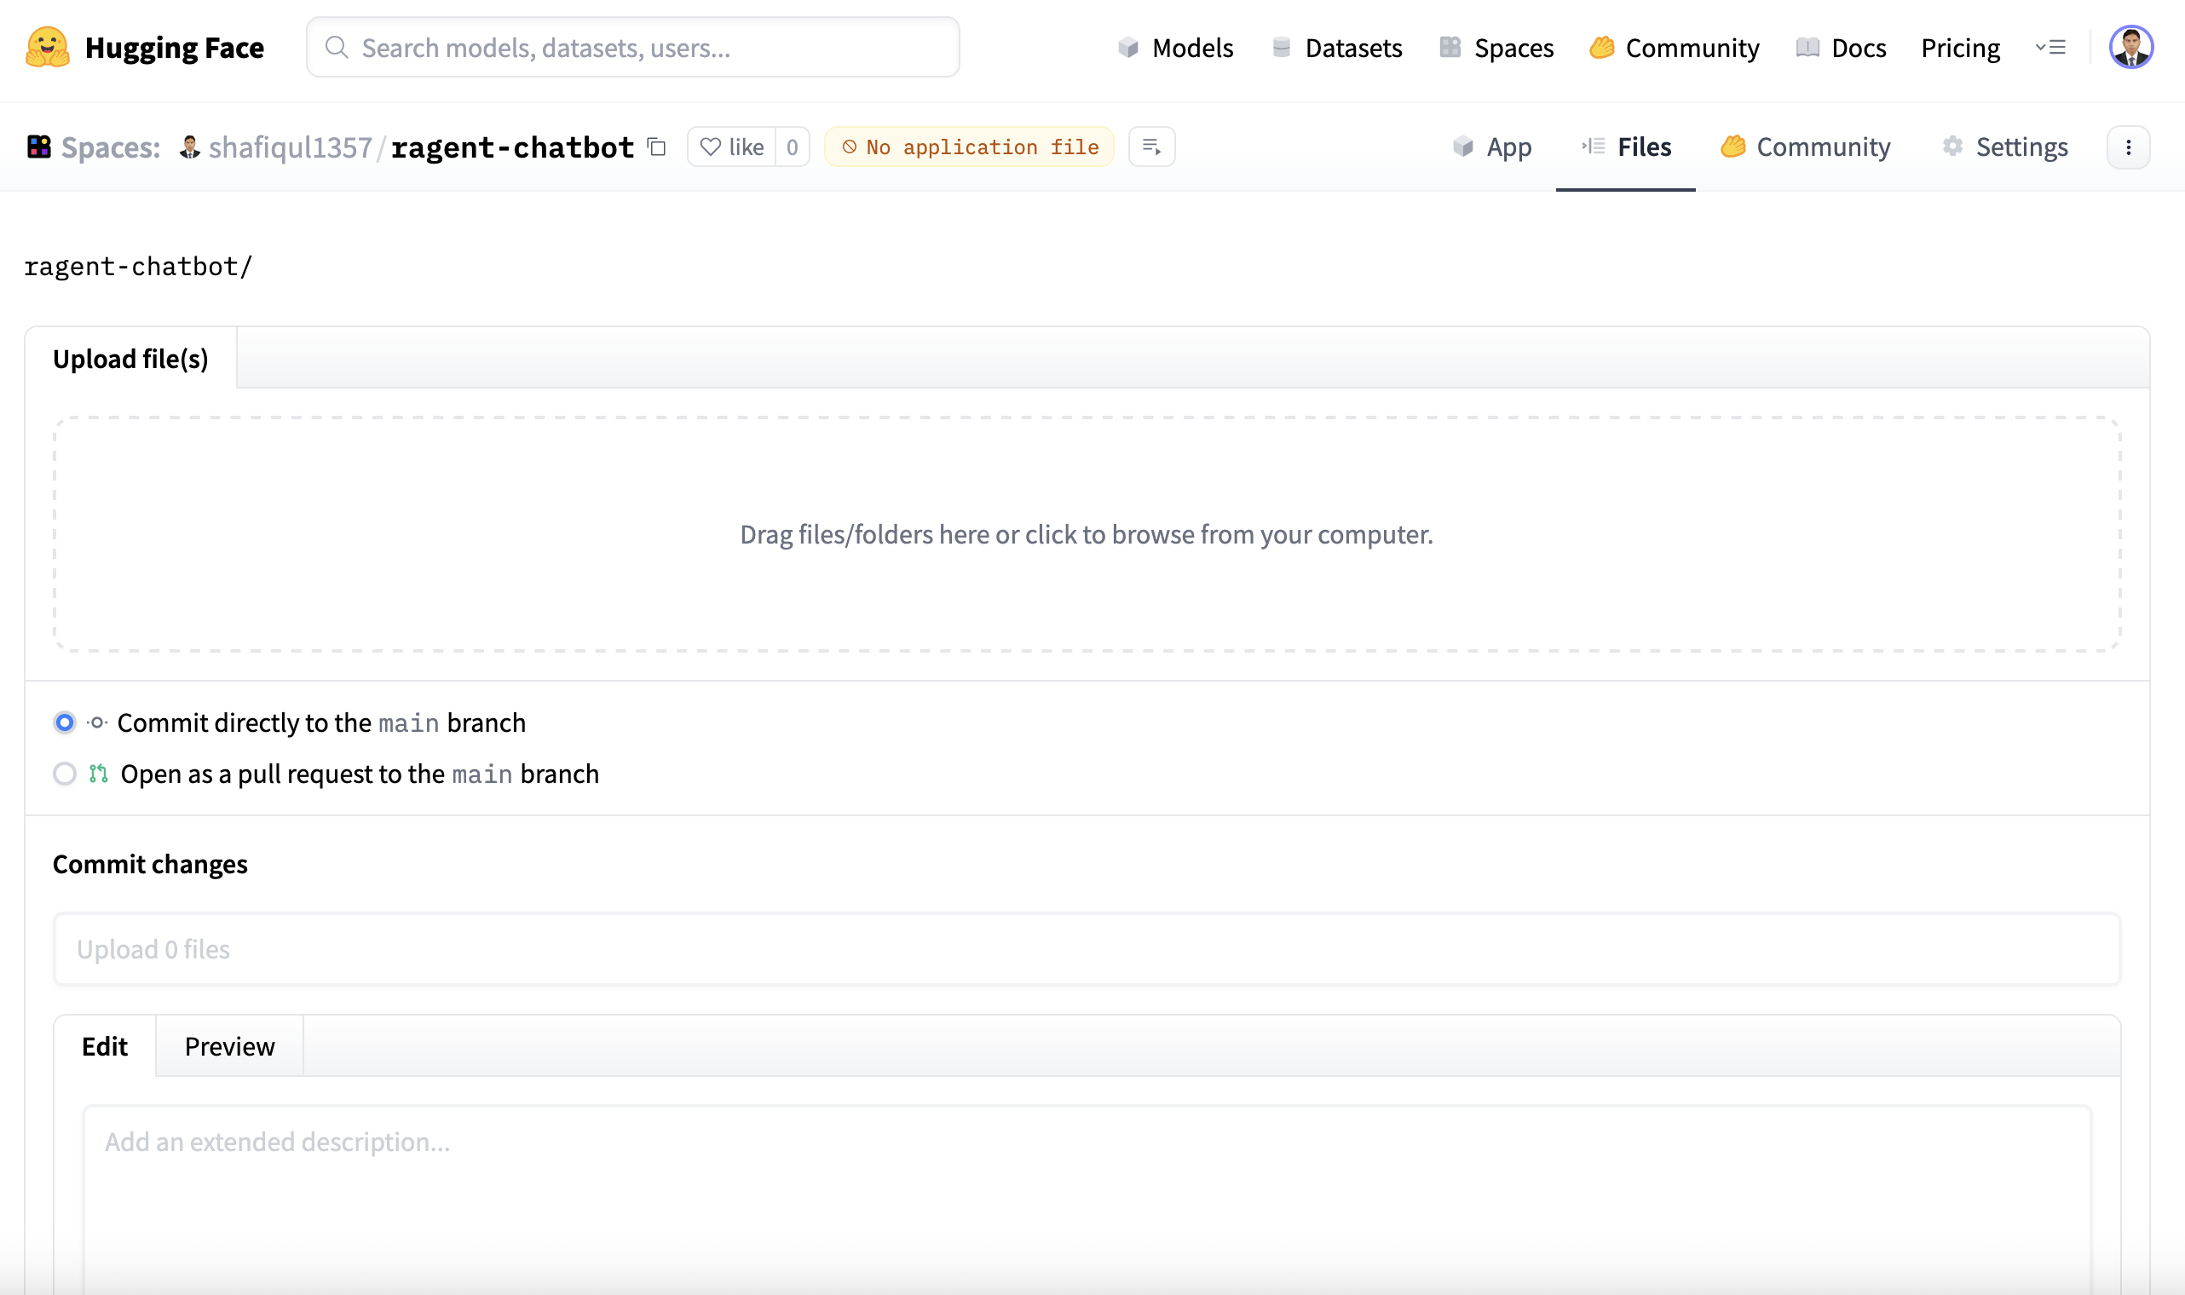
Task: Open the user profile avatar menu
Action: tap(2131, 47)
